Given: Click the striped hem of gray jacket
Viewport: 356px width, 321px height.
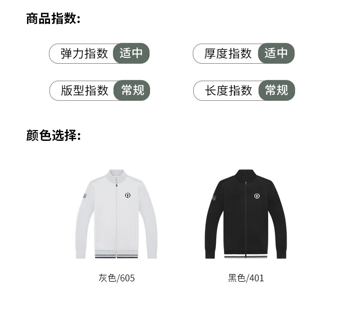Looking at the screenshot, I should tap(116, 254).
